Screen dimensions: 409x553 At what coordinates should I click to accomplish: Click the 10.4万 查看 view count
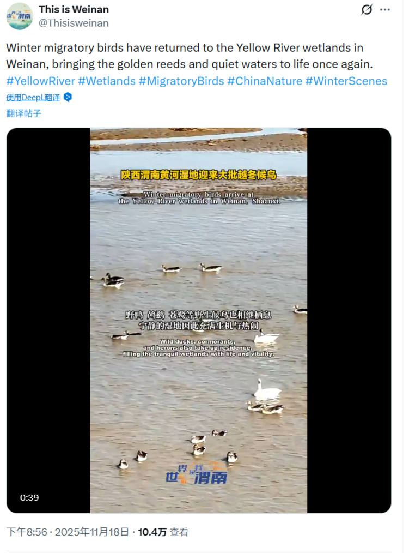coord(163,532)
